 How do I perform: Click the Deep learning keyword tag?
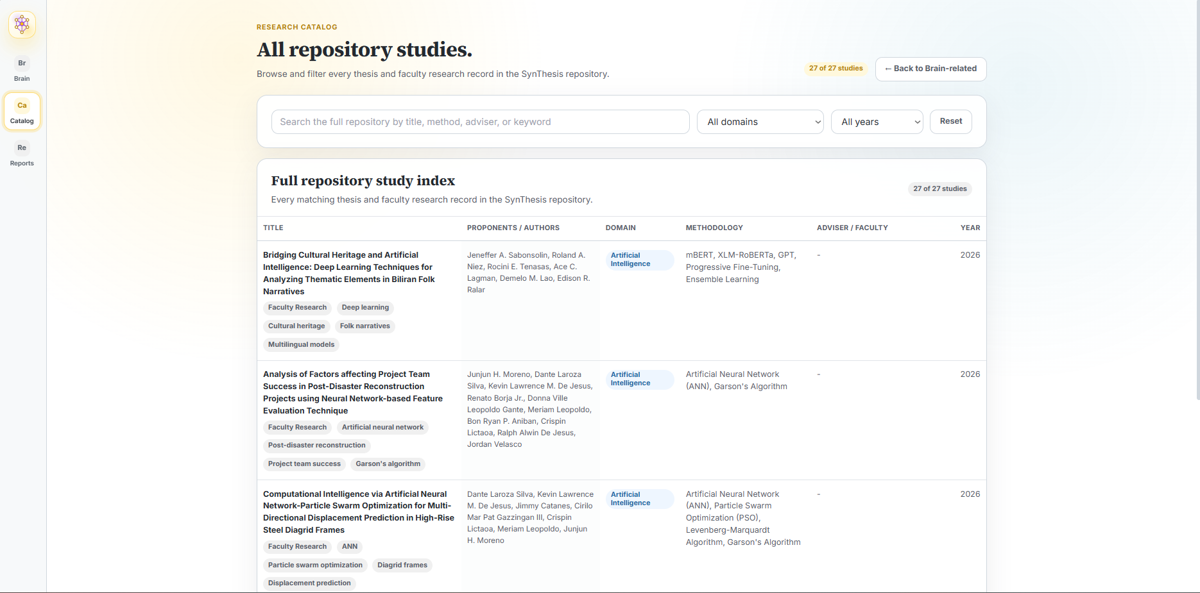click(365, 308)
